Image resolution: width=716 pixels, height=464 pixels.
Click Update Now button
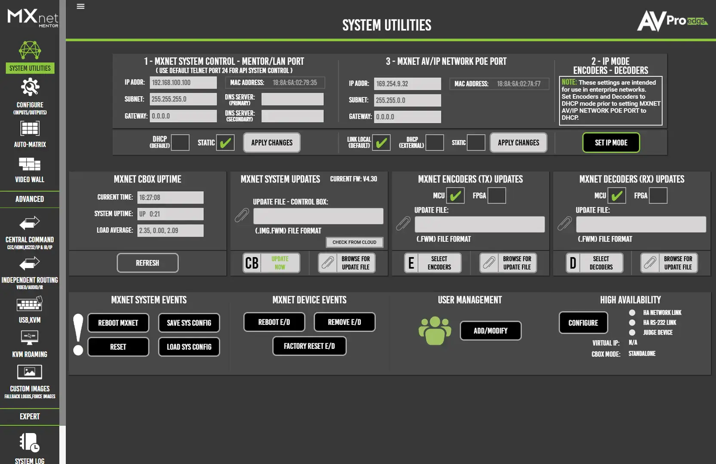(x=280, y=263)
